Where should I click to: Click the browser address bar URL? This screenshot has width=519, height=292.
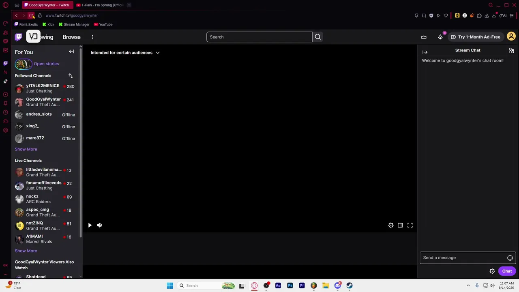[72, 15]
